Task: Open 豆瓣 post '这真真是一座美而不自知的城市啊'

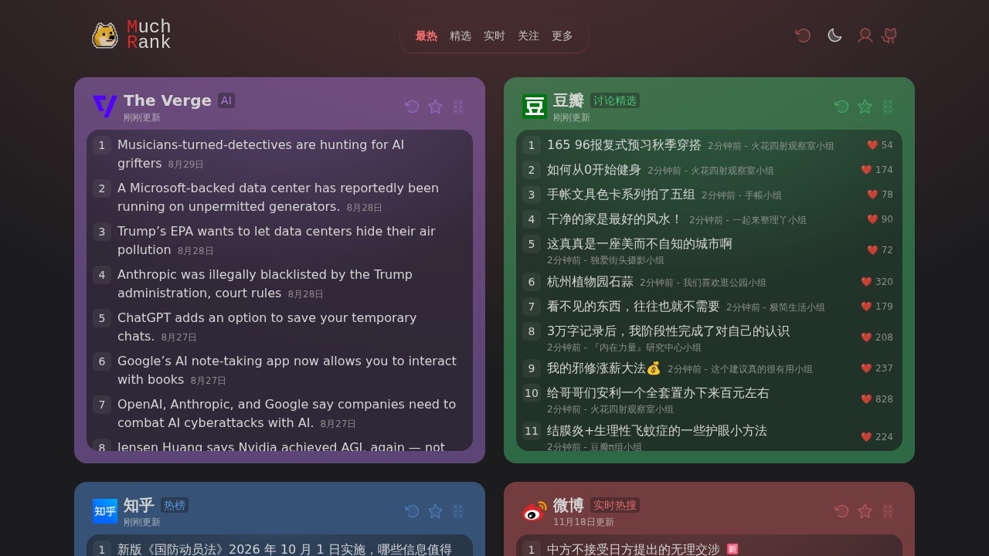Action: pyautogui.click(x=640, y=243)
